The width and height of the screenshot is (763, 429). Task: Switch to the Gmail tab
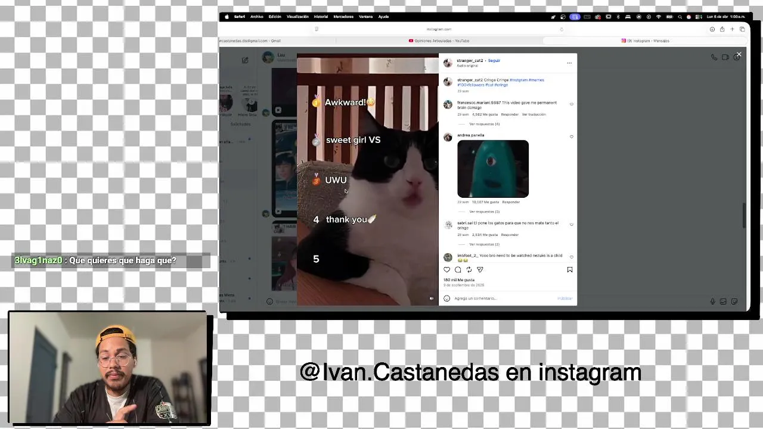[277, 41]
